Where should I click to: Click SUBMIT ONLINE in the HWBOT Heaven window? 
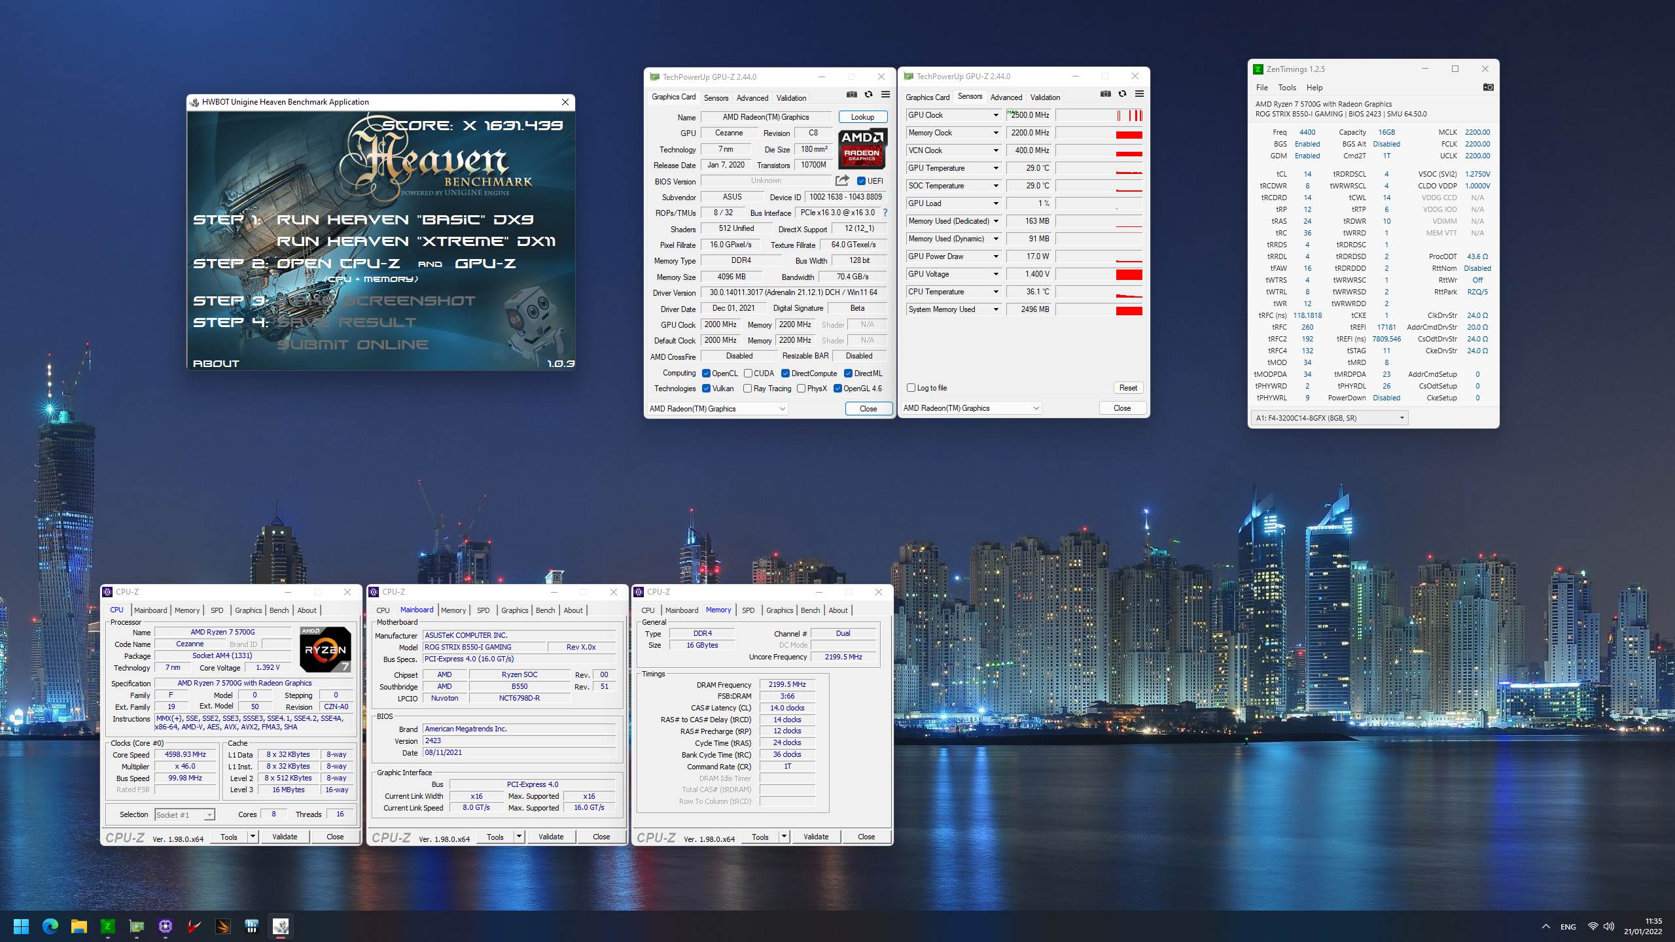pos(353,345)
